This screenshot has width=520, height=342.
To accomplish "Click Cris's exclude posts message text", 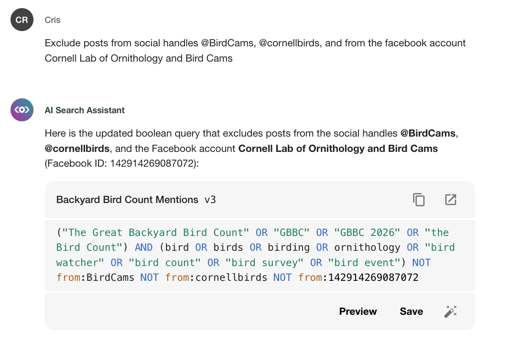I will point(255,51).
